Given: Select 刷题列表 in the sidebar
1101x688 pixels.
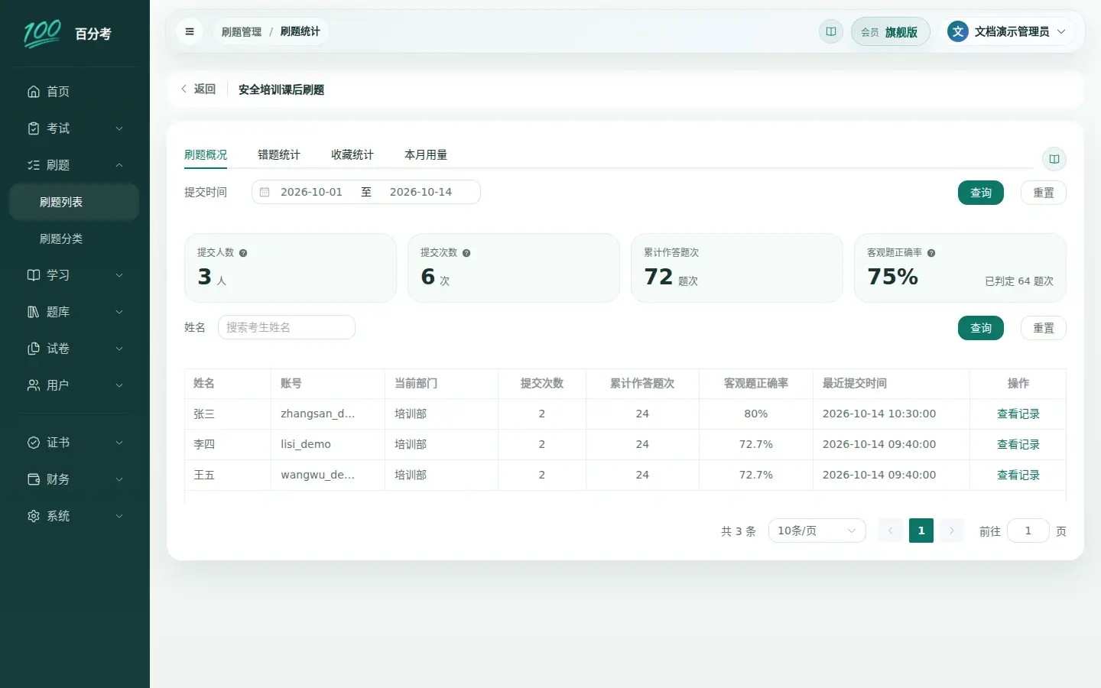Looking at the screenshot, I should (74, 202).
